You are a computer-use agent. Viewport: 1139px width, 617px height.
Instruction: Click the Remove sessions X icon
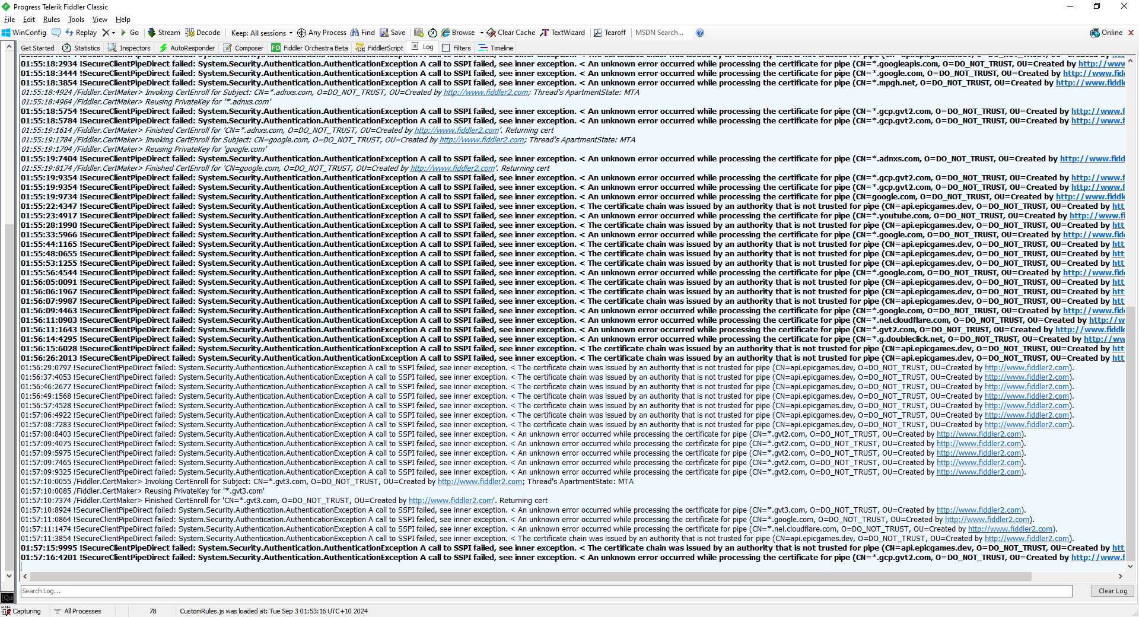click(106, 33)
